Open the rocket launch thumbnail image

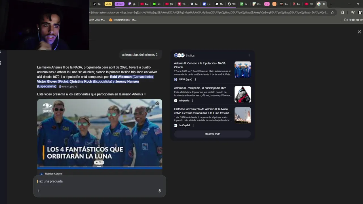(x=243, y=115)
